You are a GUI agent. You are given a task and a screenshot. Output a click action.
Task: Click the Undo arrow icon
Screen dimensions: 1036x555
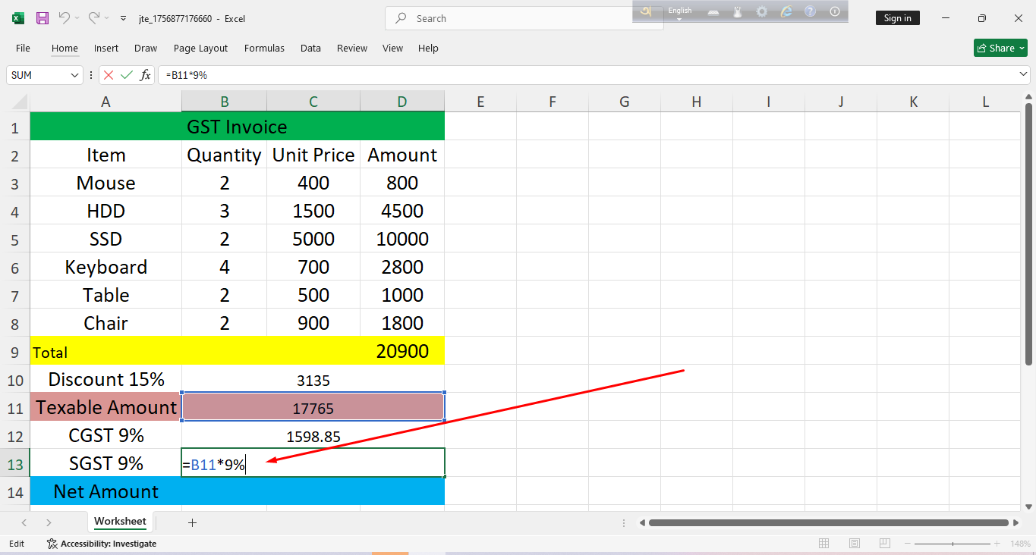point(64,18)
